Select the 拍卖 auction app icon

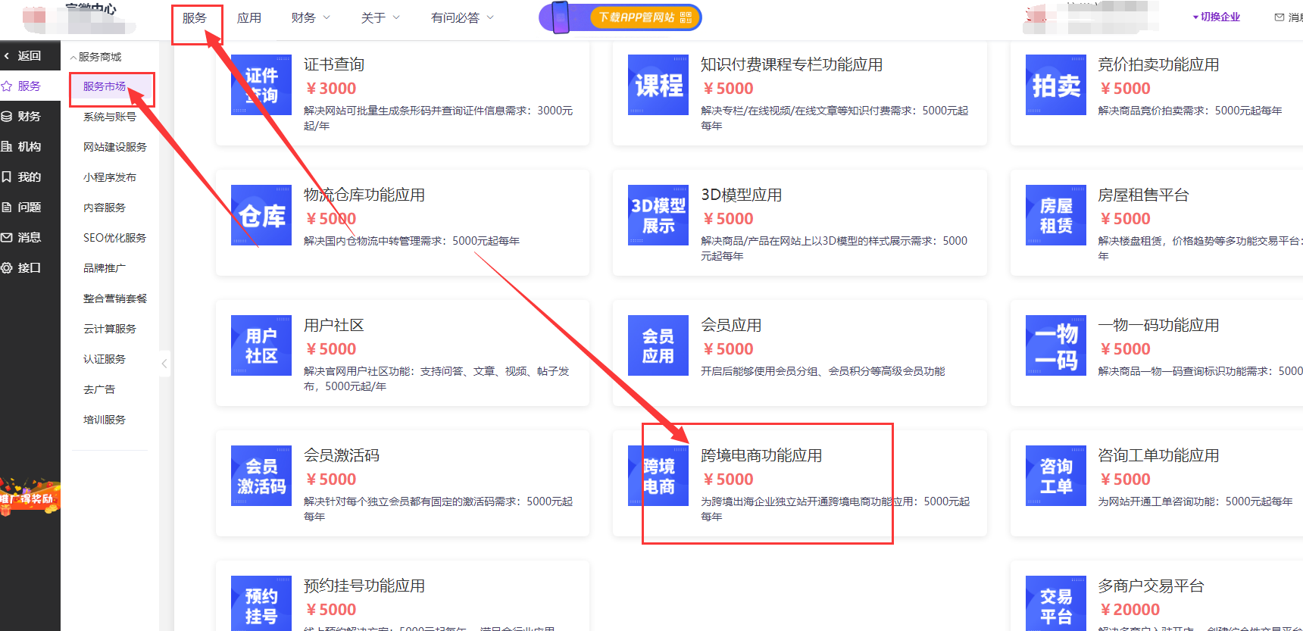click(x=1055, y=85)
